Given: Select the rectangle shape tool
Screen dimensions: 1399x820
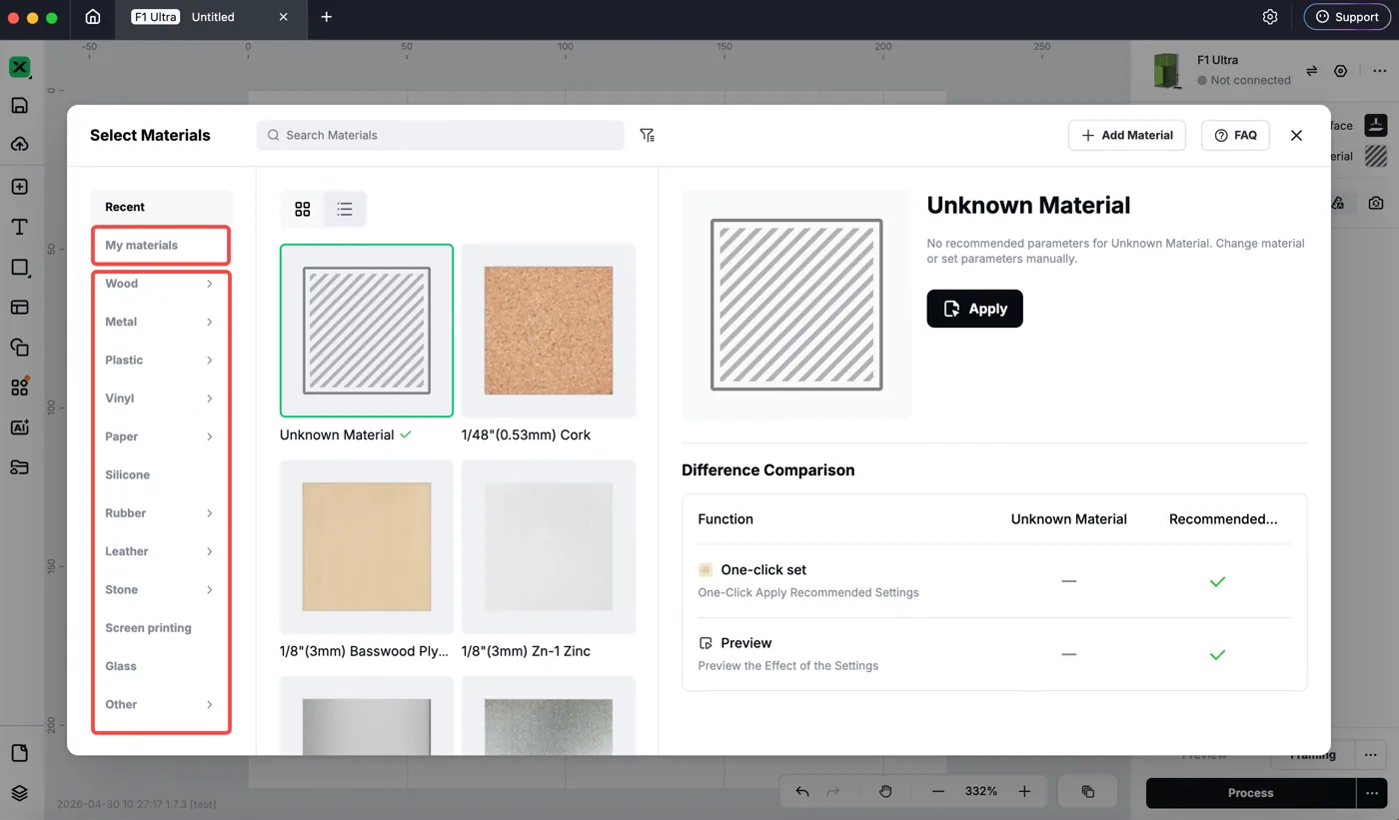Looking at the screenshot, I should pyautogui.click(x=19, y=268).
